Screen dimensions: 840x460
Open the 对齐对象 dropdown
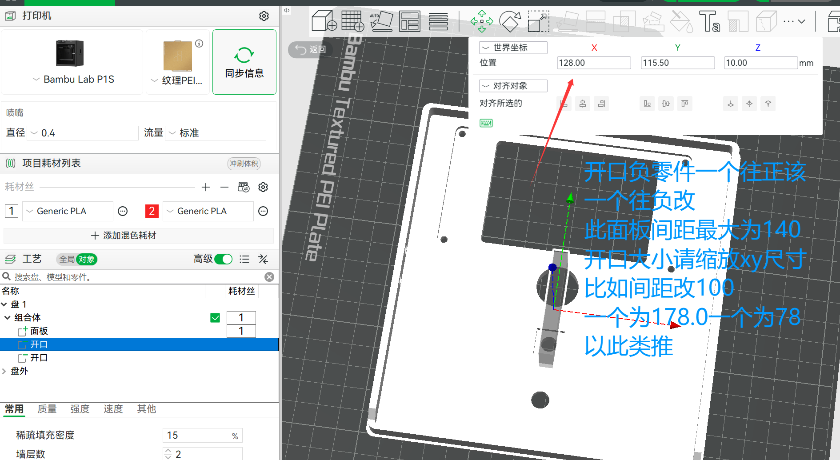click(x=513, y=86)
